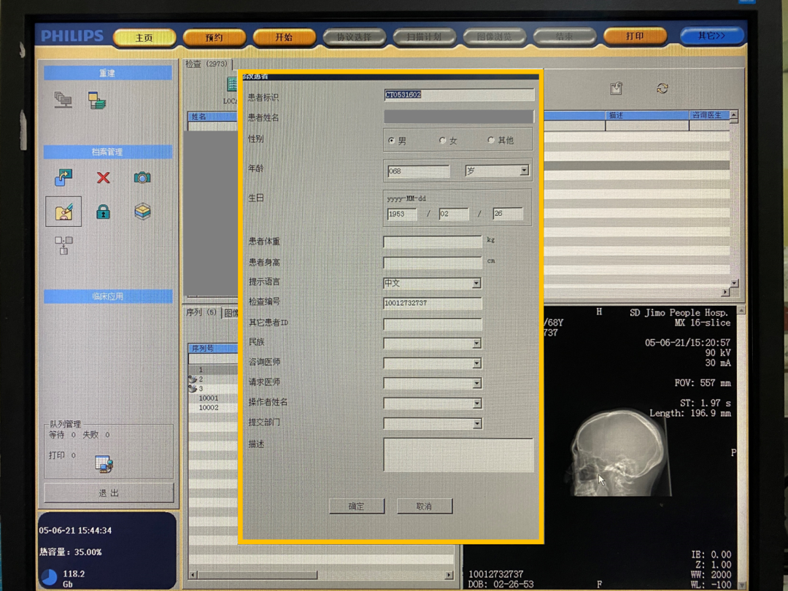Go to the 主页 tab
Viewport: 788px width, 591px height.
(x=144, y=38)
